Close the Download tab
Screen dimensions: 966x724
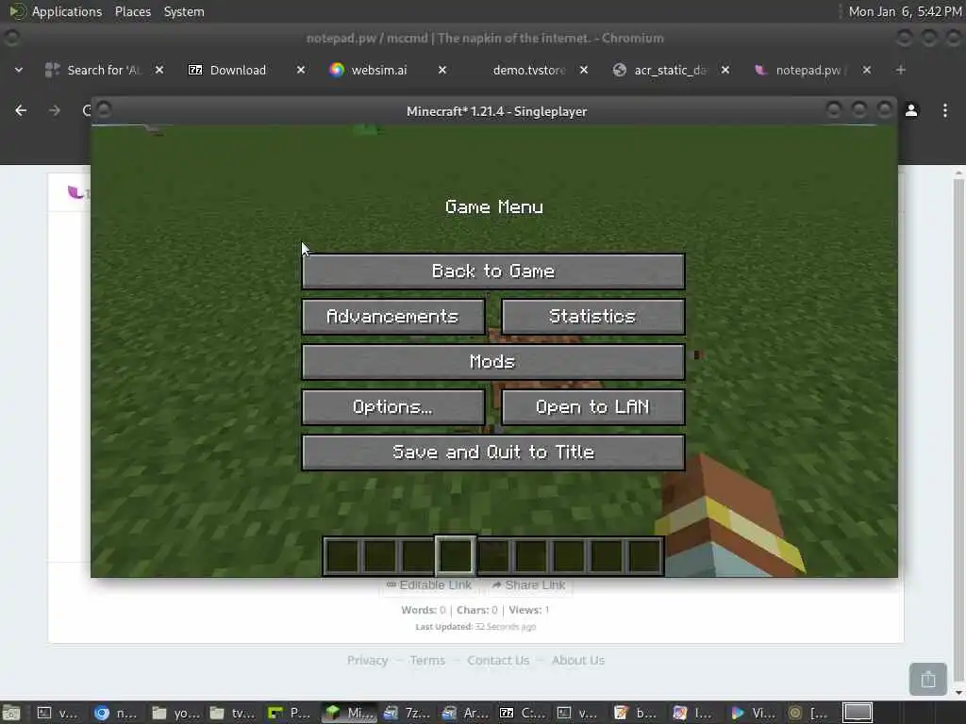[x=301, y=70]
